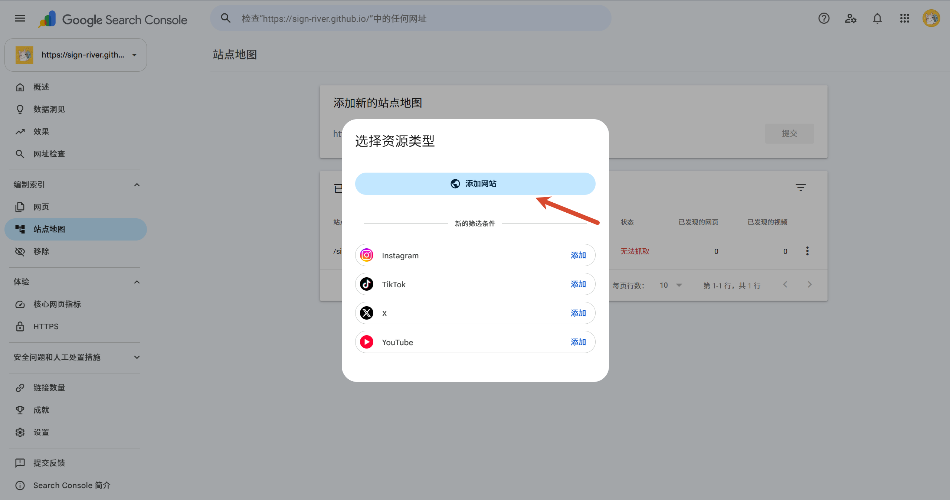Screen dimensions: 950x500
Task: Open Search Console 简介 link
Action: click(x=76, y=486)
